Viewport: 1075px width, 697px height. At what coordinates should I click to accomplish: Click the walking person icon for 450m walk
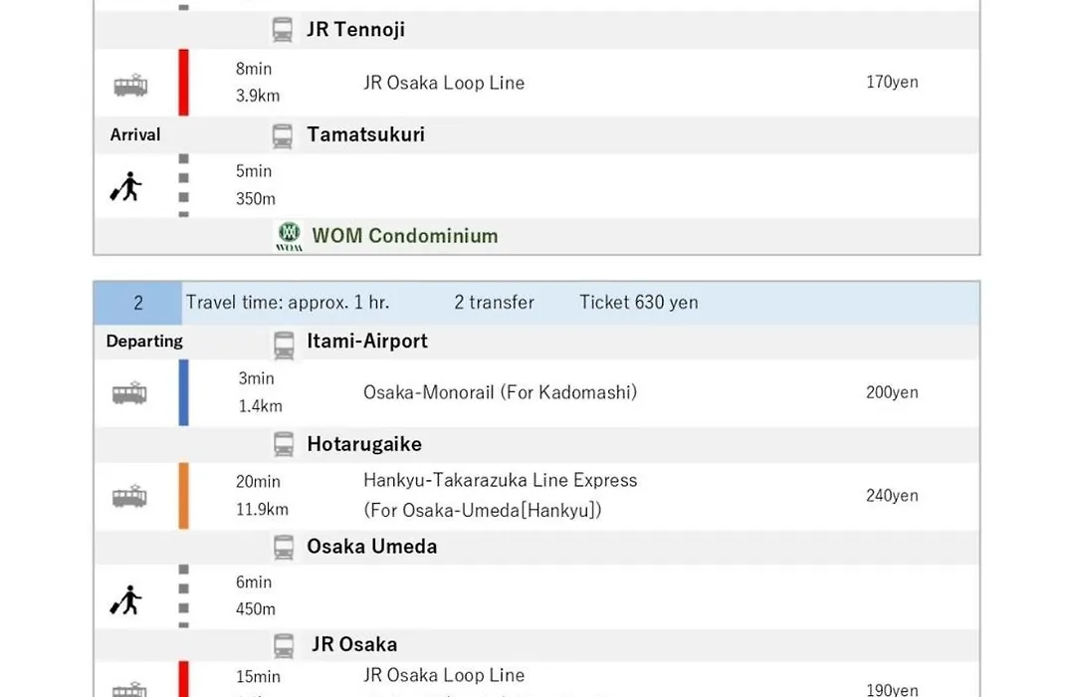[125, 599]
